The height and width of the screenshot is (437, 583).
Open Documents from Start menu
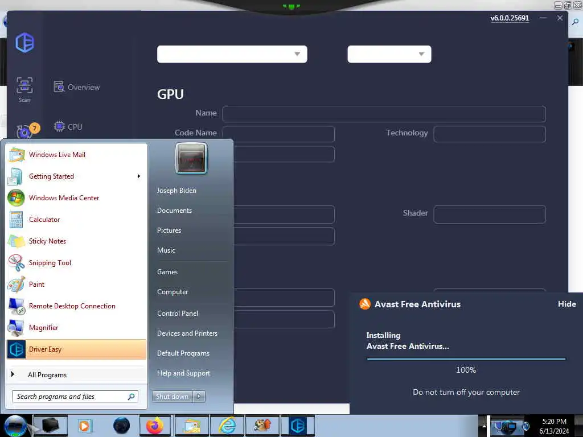[174, 211]
